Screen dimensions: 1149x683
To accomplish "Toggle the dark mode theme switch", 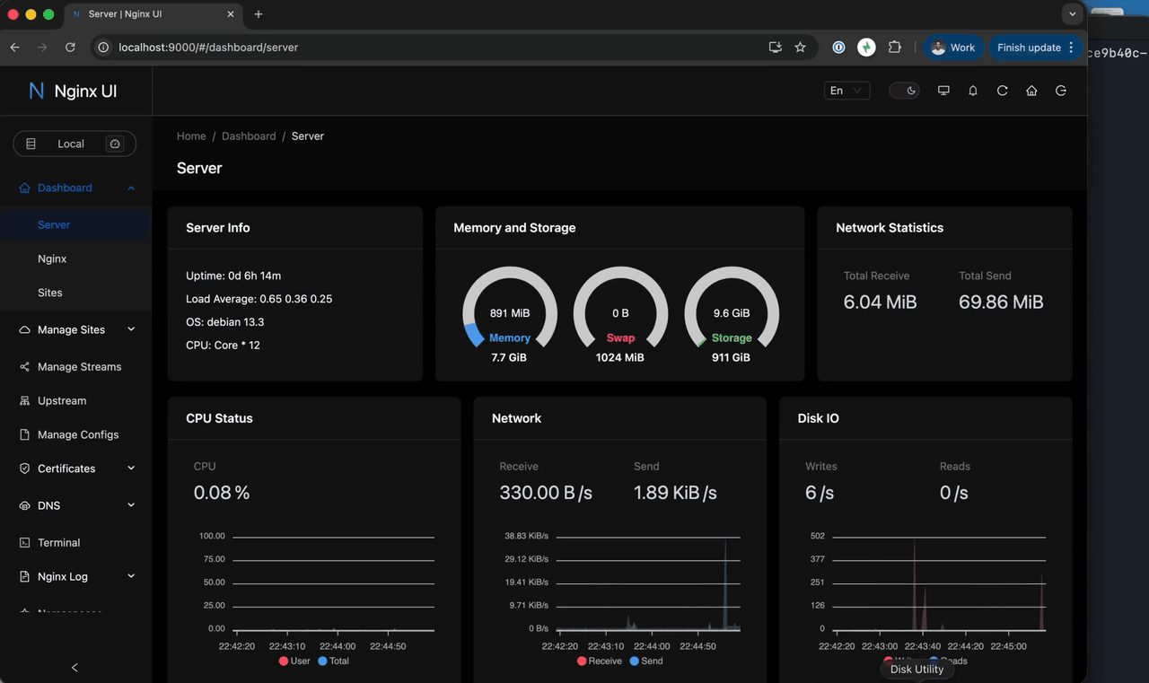I will (x=904, y=91).
